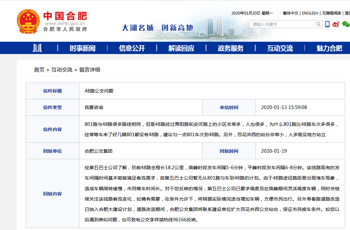
Task: Click the 大湖名城 创新高地 slogan banner
Action: click(x=157, y=28)
